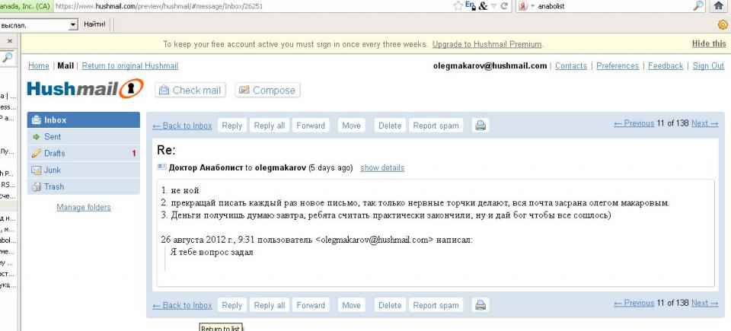Close the left sidebar panel
The width and height of the screenshot is (731, 331).
pyautogui.click(x=9, y=40)
